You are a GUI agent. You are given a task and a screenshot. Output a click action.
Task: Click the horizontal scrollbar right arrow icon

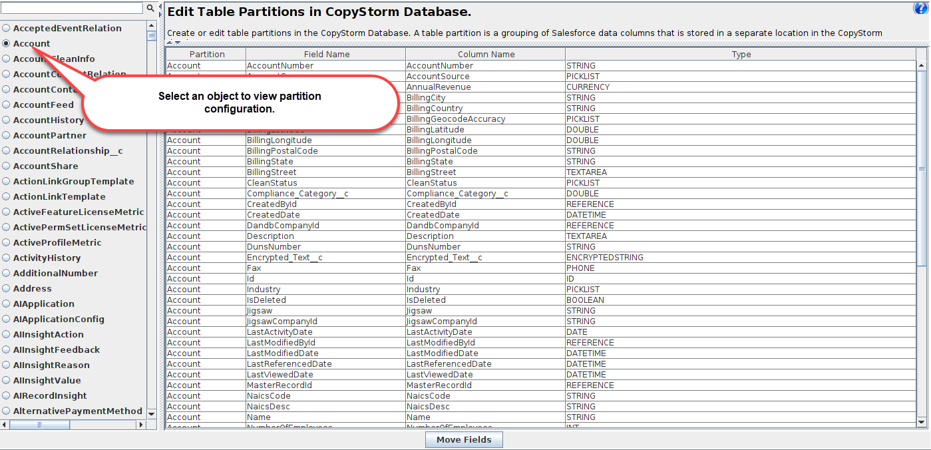140,424
